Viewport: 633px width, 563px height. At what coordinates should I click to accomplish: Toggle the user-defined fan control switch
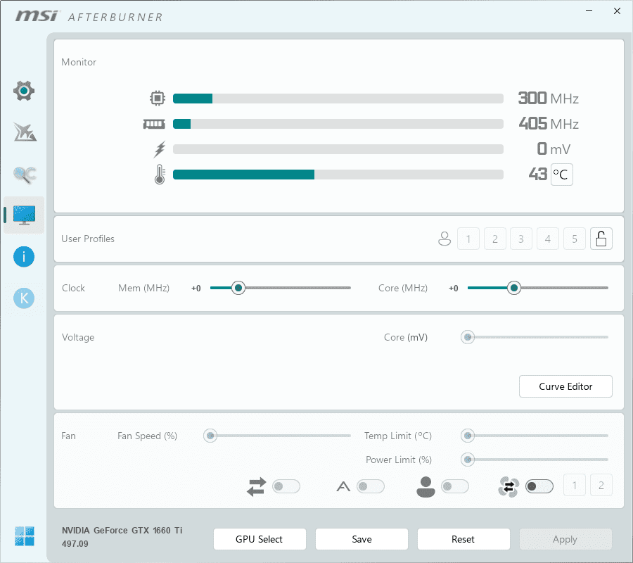coord(455,486)
